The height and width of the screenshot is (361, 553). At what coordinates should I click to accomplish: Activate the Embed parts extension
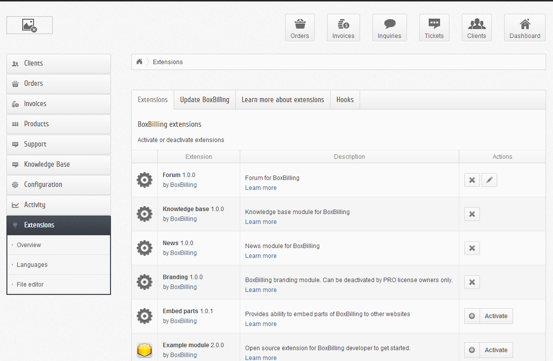coord(495,316)
